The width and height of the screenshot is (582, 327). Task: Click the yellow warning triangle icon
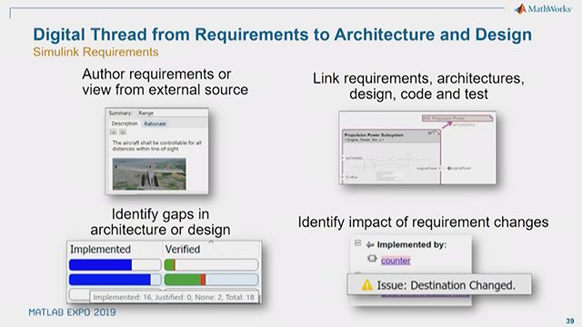coord(366,284)
